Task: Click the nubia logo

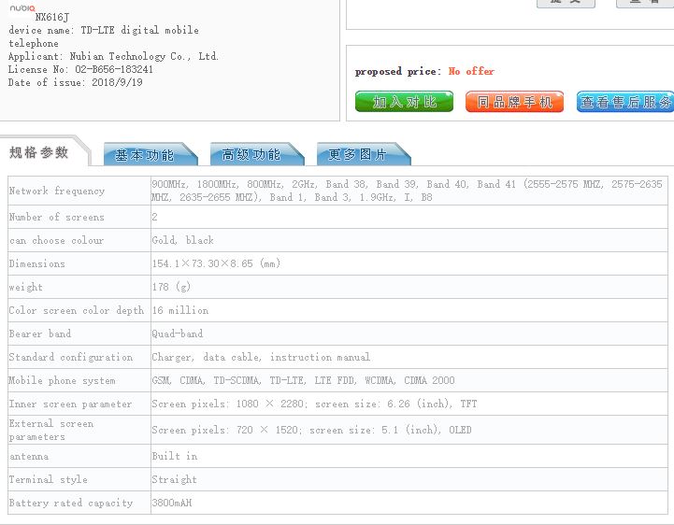Action: click(x=22, y=8)
